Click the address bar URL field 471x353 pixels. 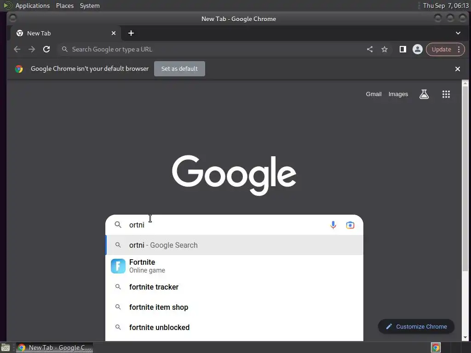tap(210, 49)
